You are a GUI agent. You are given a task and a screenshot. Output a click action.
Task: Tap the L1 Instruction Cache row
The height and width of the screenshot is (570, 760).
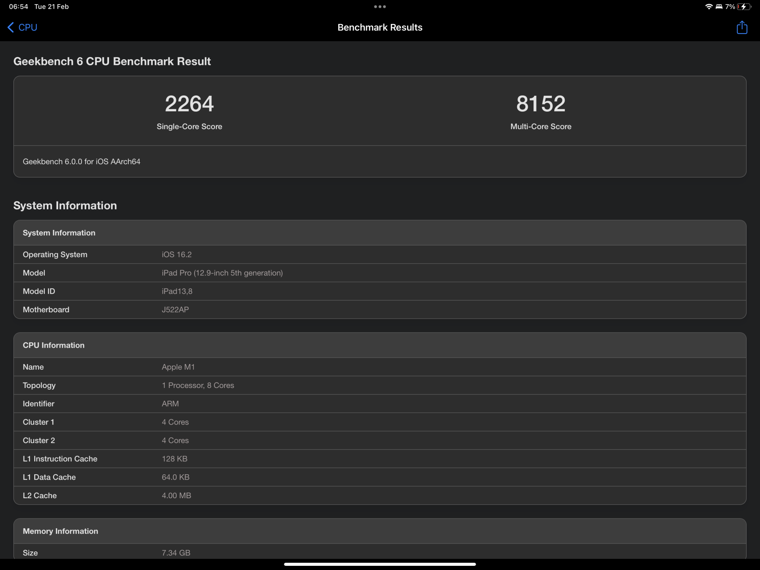(x=380, y=459)
